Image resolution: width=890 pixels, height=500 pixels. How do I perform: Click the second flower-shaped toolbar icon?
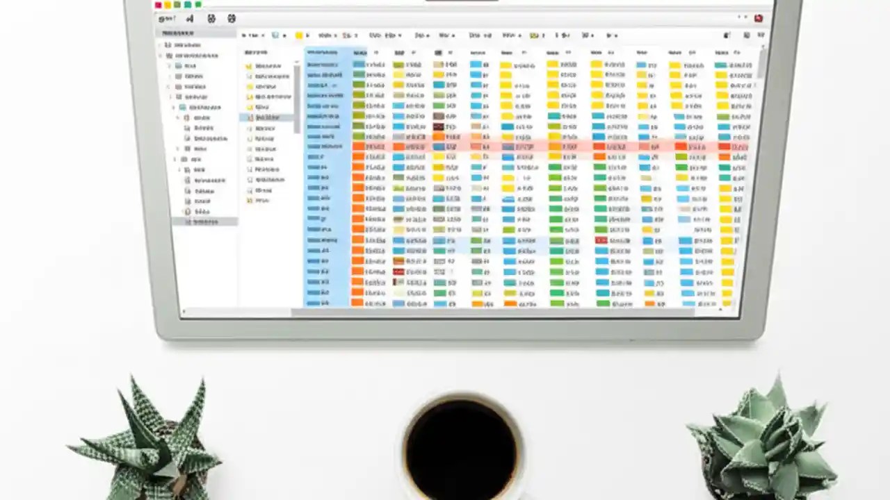pos(232,19)
